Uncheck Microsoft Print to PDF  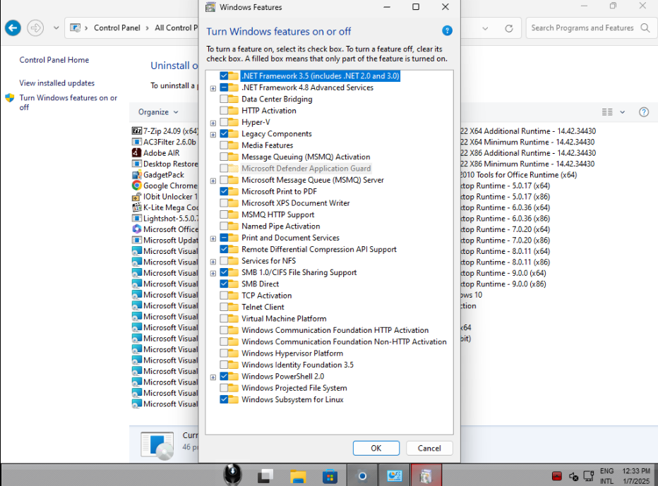(x=224, y=191)
